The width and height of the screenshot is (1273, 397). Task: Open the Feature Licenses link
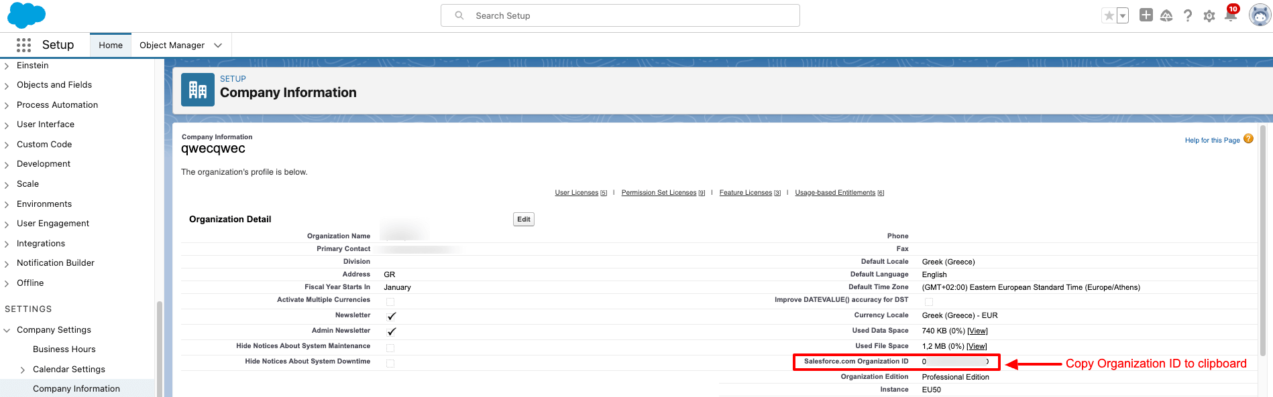(x=746, y=193)
